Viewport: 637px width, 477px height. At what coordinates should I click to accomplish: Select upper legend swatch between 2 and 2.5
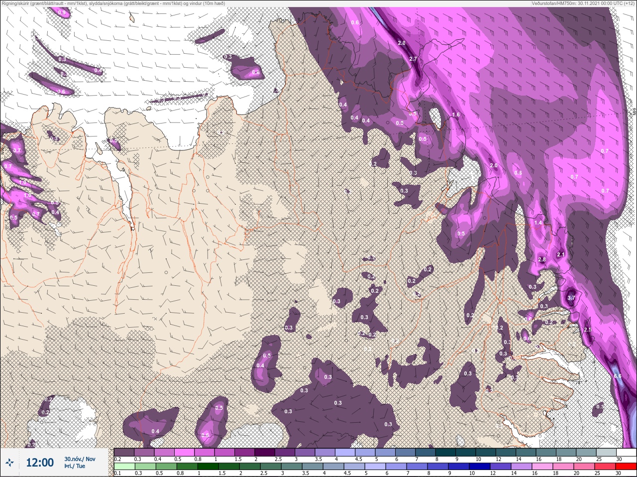[266, 452]
